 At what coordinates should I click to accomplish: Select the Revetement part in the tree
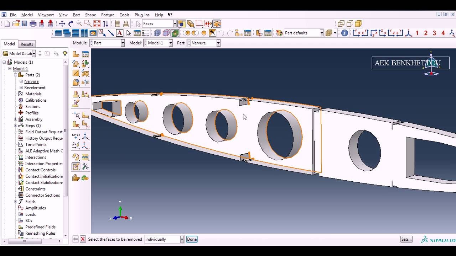tap(35, 87)
